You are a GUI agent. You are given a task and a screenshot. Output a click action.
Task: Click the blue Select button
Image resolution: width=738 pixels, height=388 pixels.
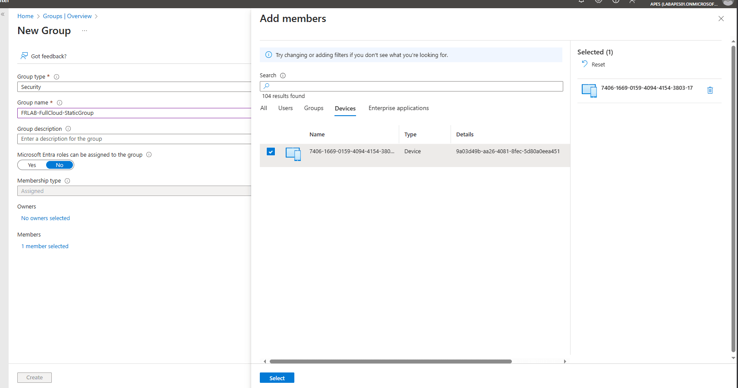click(277, 378)
